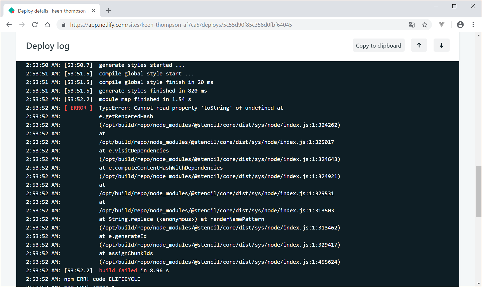Viewport: 482px width, 287px height.
Task: View site security lock info
Action: [x=63, y=25]
